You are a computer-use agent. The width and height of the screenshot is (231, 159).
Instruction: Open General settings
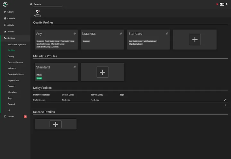tap(11, 104)
